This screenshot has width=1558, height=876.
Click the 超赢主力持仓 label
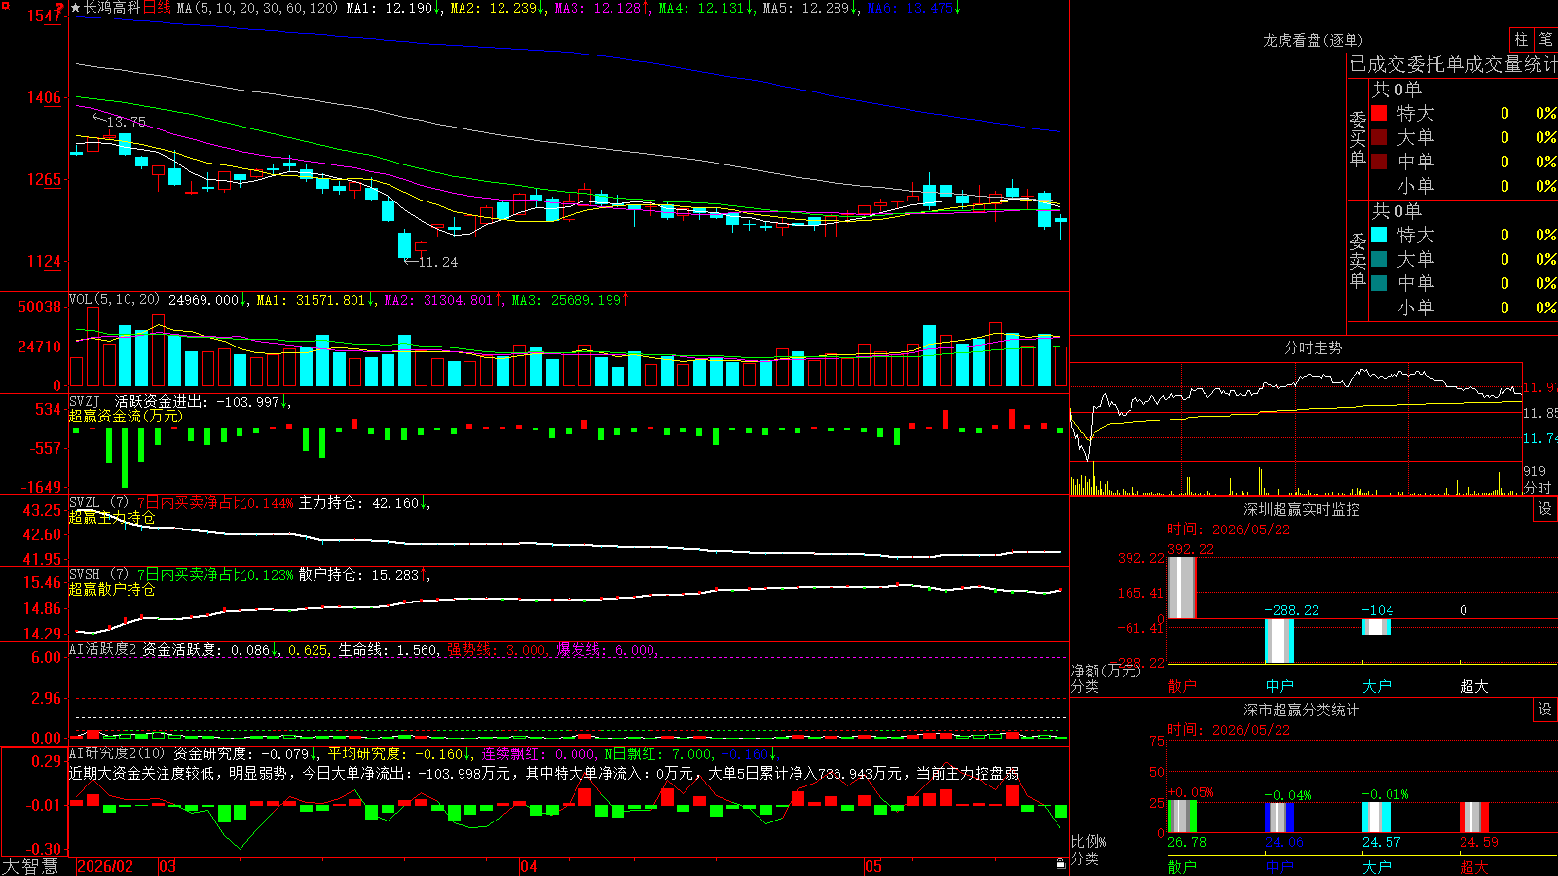(112, 517)
